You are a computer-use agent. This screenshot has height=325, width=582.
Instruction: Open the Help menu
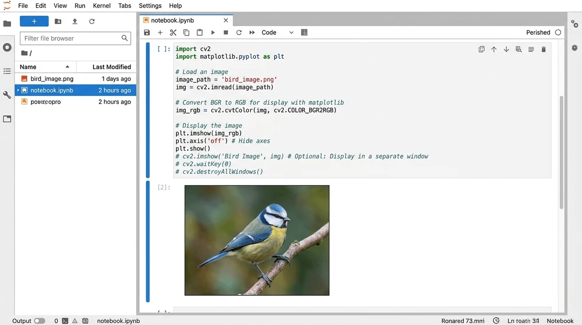pyautogui.click(x=176, y=6)
